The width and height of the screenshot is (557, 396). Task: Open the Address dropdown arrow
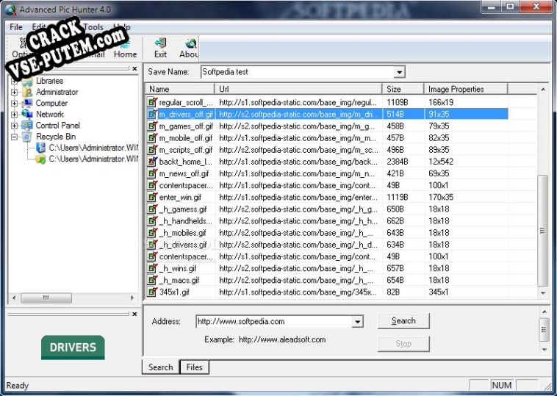[357, 322]
